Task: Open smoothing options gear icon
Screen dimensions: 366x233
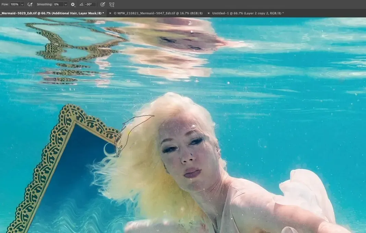Action: point(73,4)
